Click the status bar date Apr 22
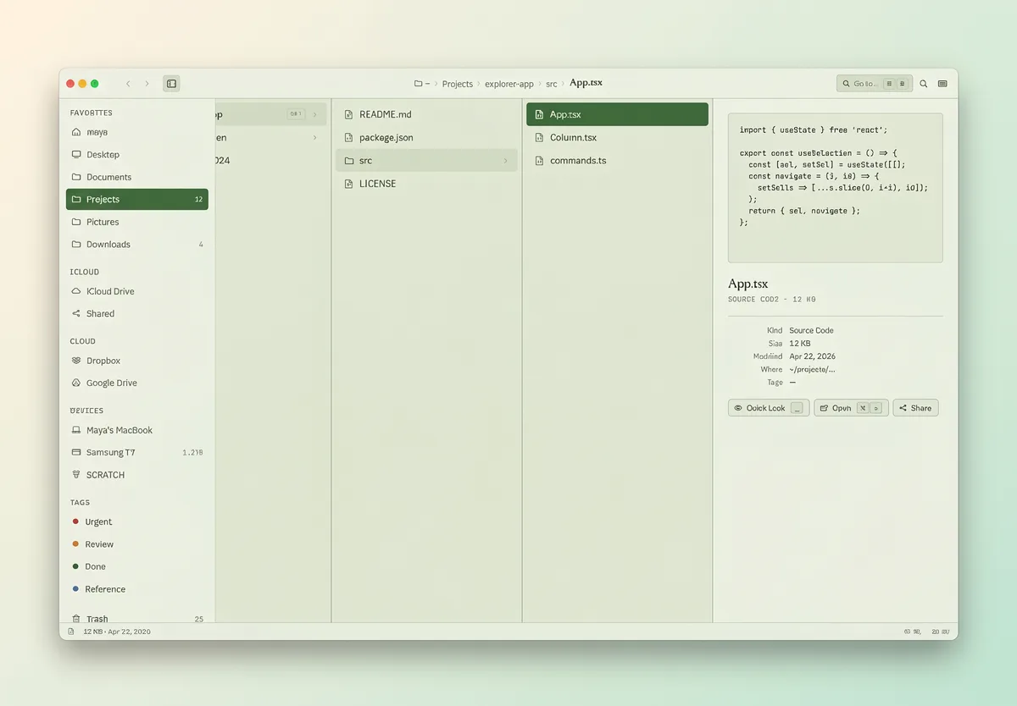The height and width of the screenshot is (706, 1017). tap(131, 632)
